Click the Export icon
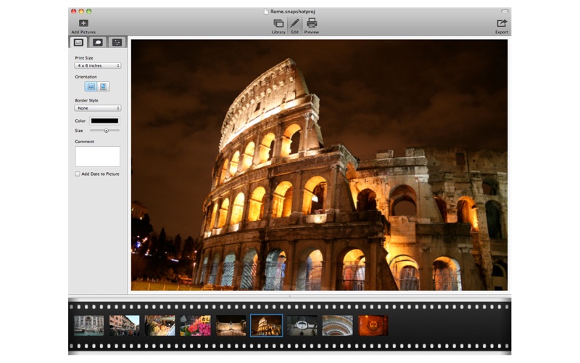This screenshot has width=580, height=363. point(501,24)
